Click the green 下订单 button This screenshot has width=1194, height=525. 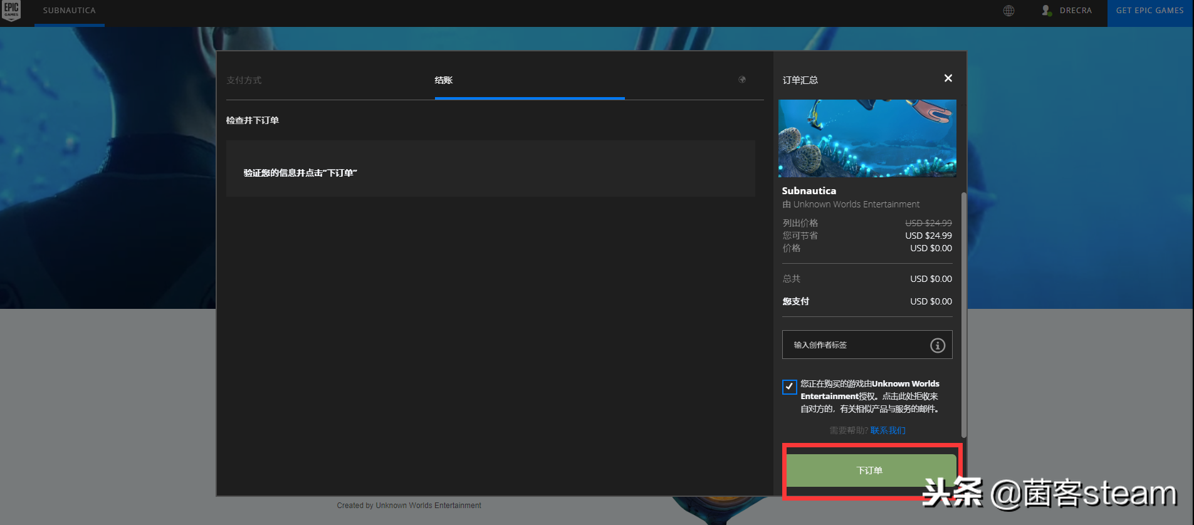(871, 470)
